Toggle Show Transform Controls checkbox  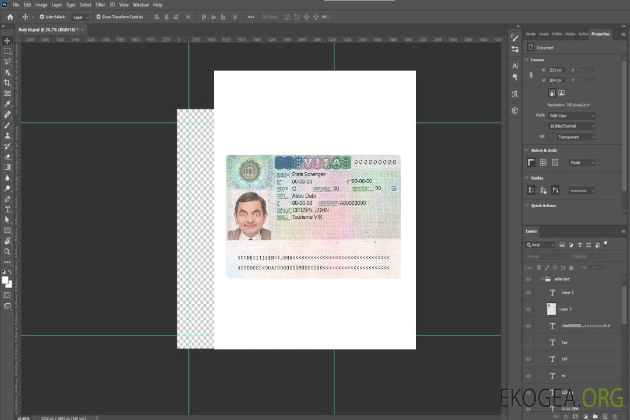(99, 17)
